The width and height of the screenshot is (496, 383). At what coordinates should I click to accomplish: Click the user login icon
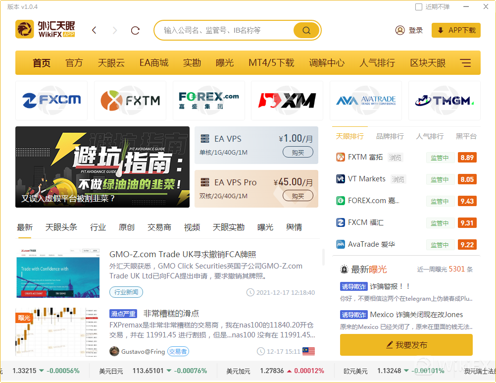400,30
